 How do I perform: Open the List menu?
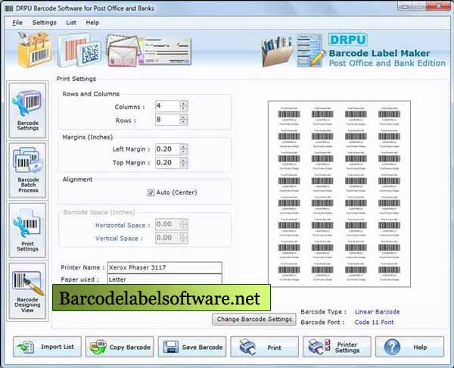click(x=71, y=23)
